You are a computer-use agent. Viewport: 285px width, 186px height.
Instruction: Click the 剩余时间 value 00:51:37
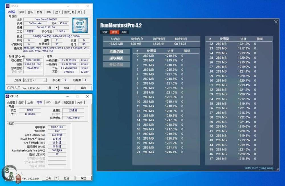[180, 44]
